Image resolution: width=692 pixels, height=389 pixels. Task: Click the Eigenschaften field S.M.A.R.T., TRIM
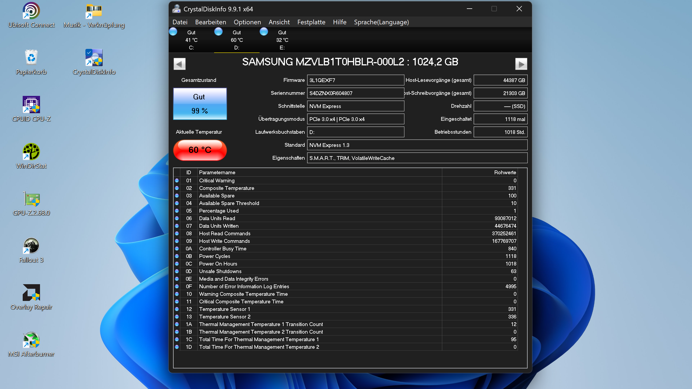417,158
